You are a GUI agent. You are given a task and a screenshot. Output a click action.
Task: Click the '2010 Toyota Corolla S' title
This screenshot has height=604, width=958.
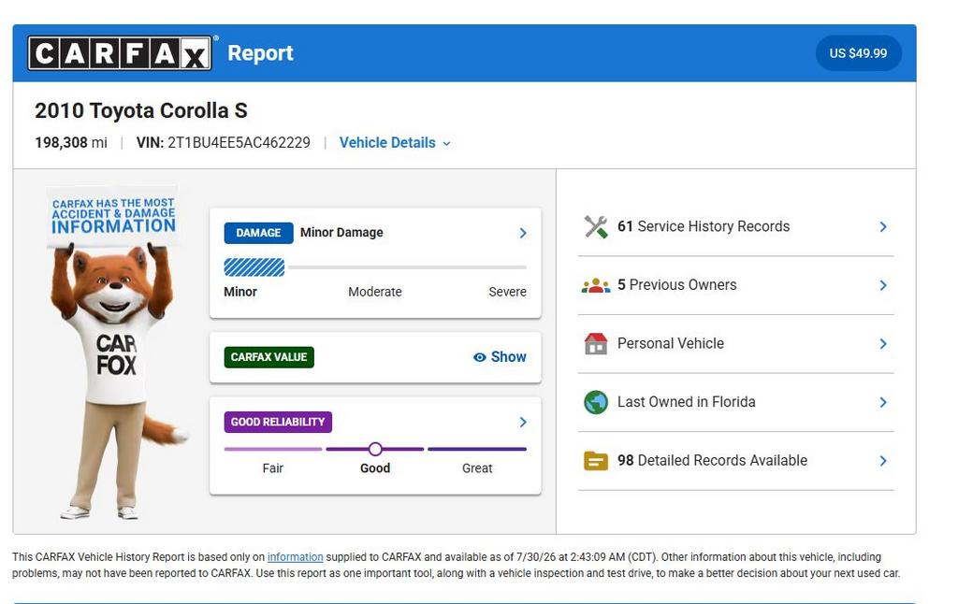[x=141, y=110]
